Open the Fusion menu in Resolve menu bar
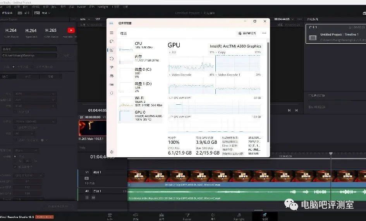Viewport: 366px width, 221px height. 81,7
